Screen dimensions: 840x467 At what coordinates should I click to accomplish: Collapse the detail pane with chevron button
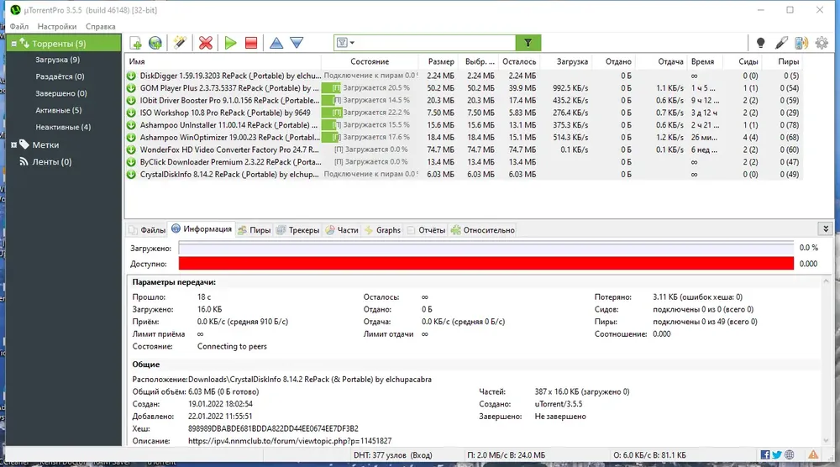(826, 228)
